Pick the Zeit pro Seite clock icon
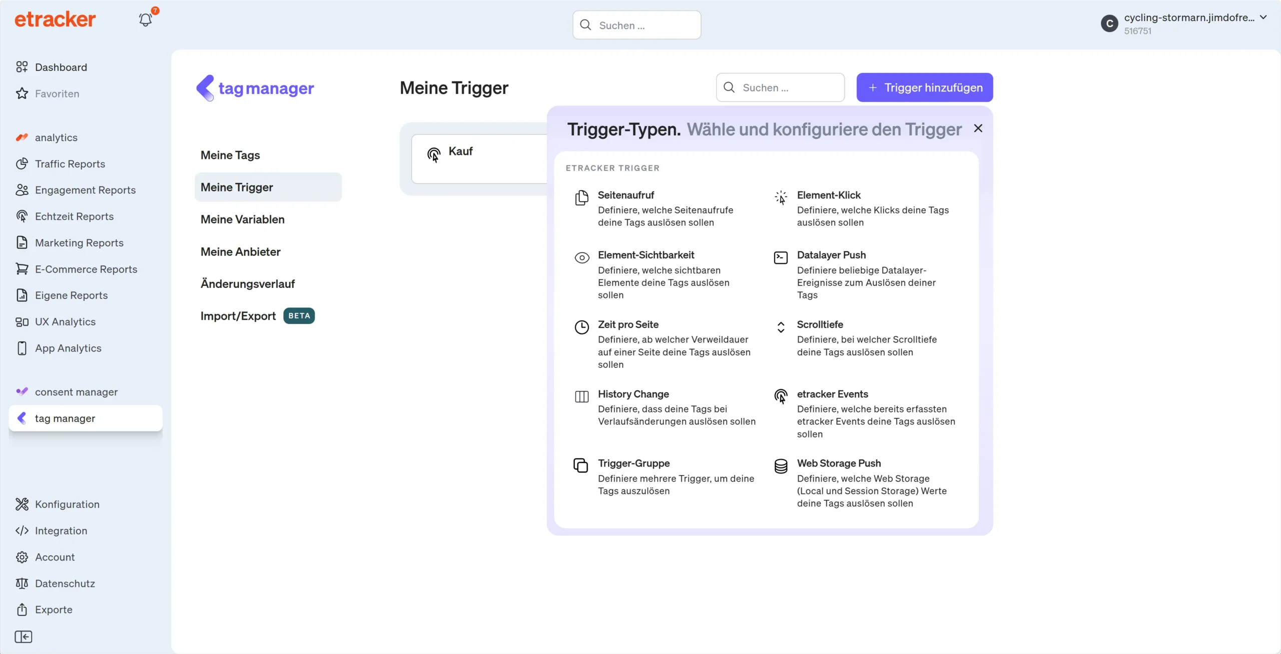The height and width of the screenshot is (654, 1281). [x=581, y=327]
